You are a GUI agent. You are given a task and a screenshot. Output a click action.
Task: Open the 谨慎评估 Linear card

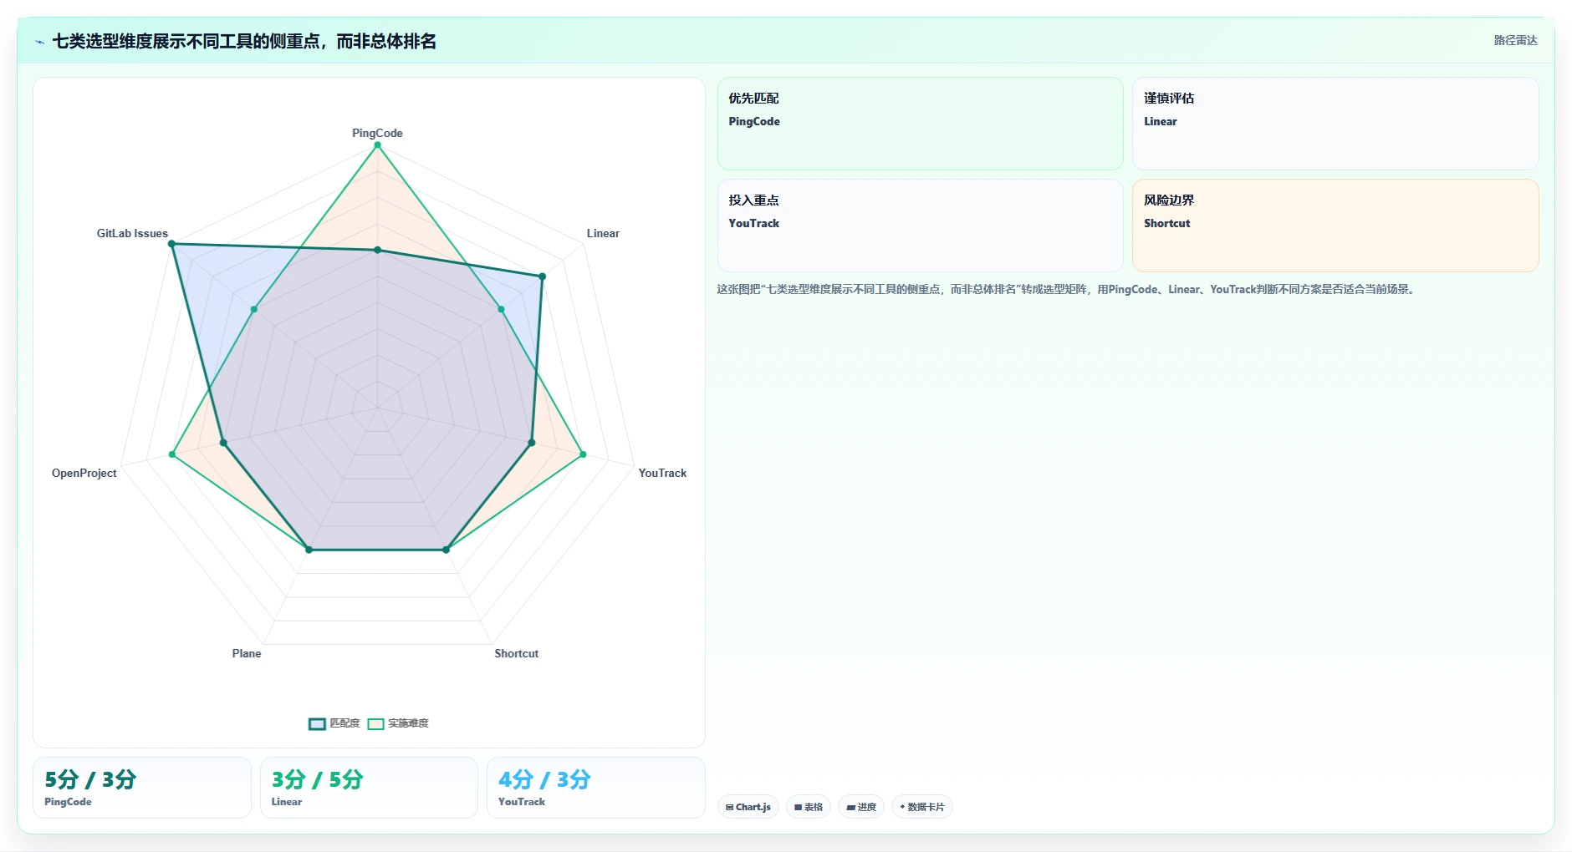pyautogui.click(x=1335, y=124)
